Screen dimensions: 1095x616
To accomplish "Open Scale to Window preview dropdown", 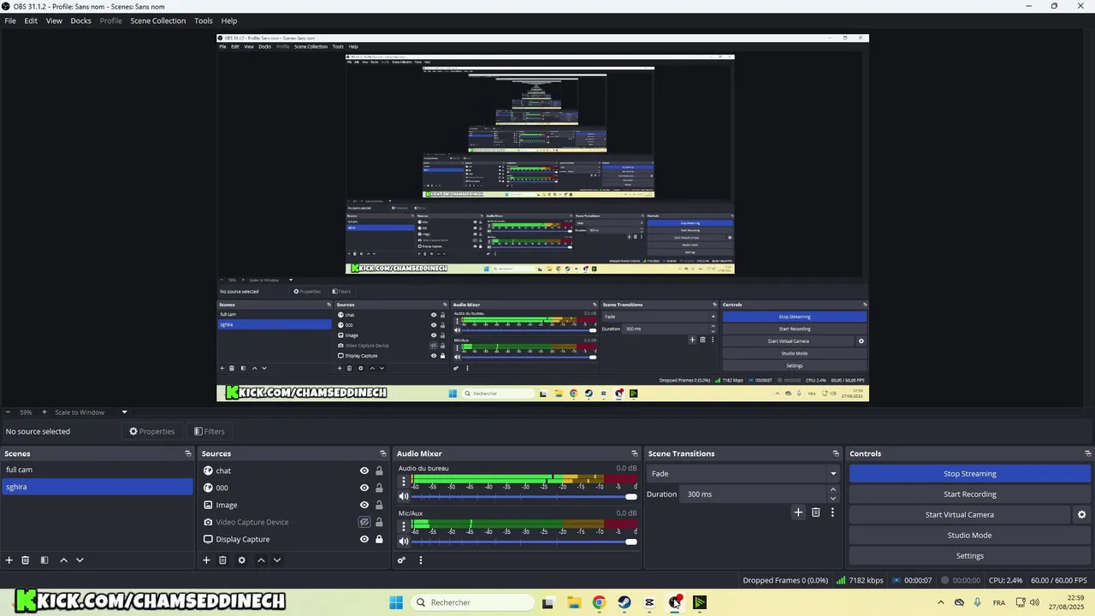I will (x=90, y=412).
